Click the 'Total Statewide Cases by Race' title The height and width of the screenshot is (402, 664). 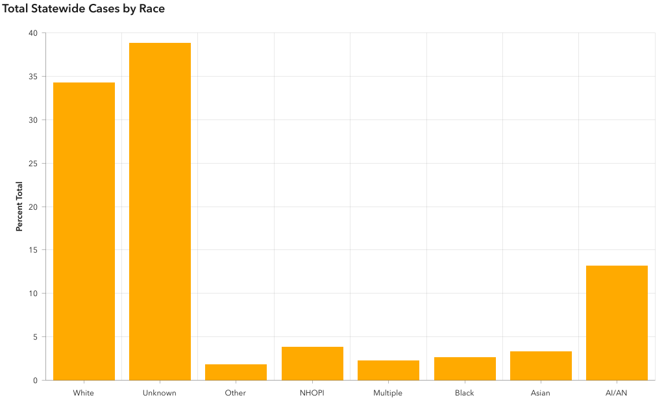84,9
